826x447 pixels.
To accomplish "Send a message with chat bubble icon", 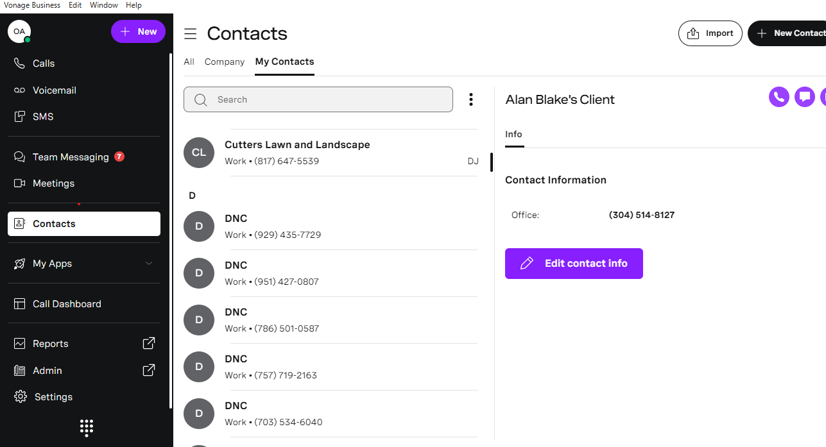I will tap(804, 97).
